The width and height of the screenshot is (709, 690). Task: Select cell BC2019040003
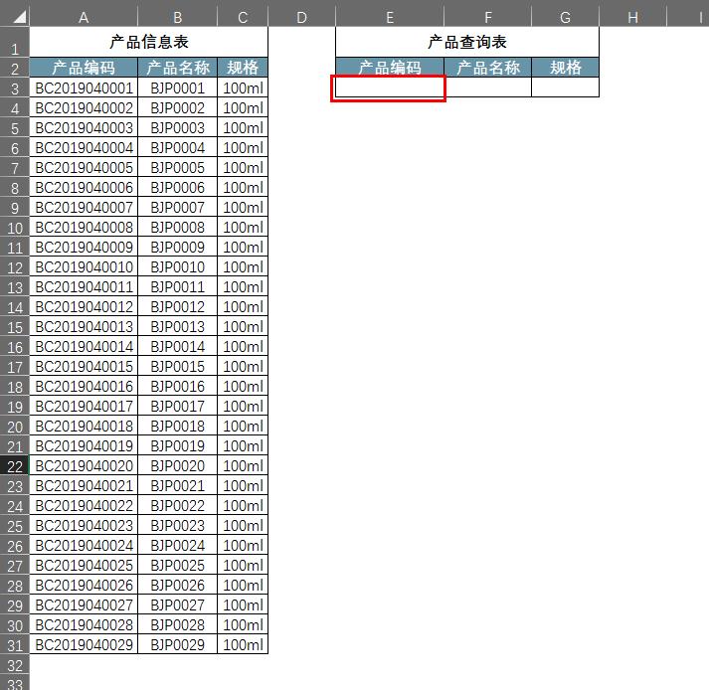[84, 127]
